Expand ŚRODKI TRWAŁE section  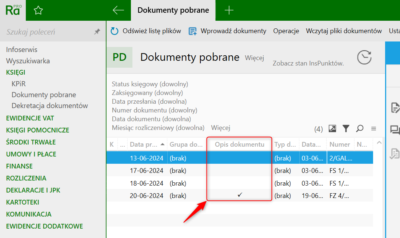tap(31, 142)
